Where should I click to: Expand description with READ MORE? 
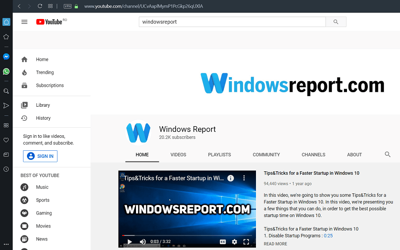[x=275, y=244]
